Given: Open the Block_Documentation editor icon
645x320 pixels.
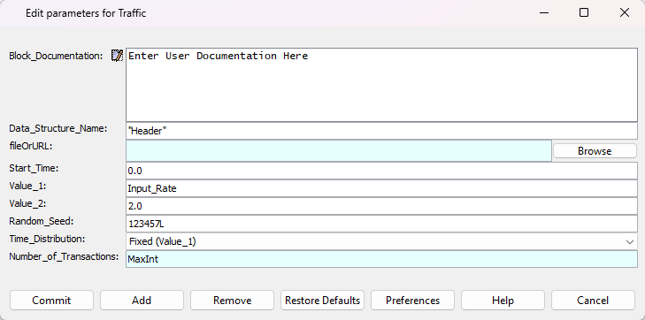Looking at the screenshot, I should (x=118, y=56).
